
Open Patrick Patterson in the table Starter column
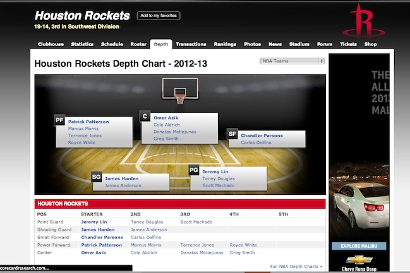click(x=102, y=245)
